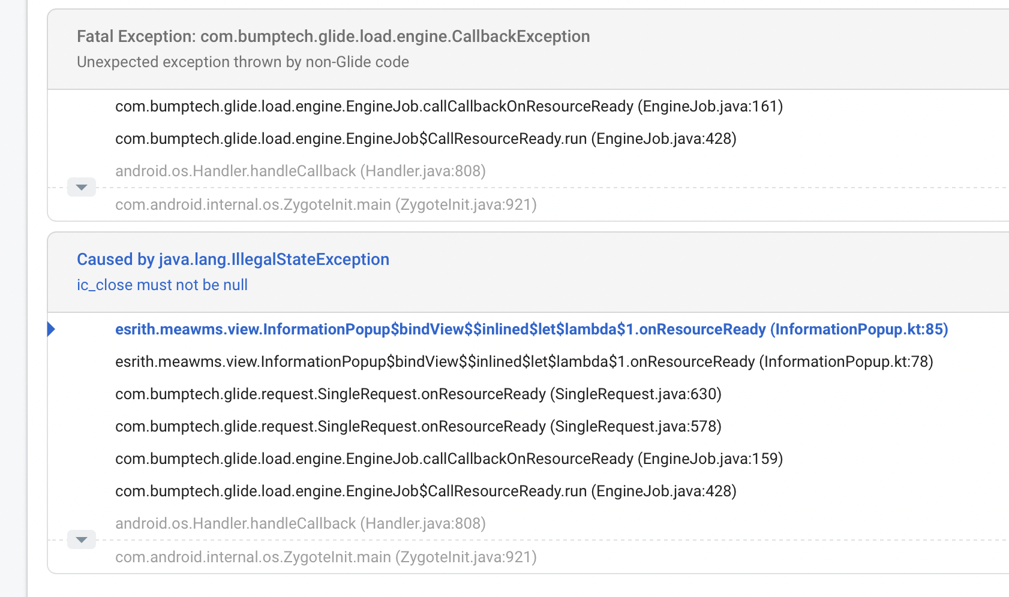Click the 'ic_close must not be null' message
The height and width of the screenshot is (597, 1009).
click(x=162, y=285)
